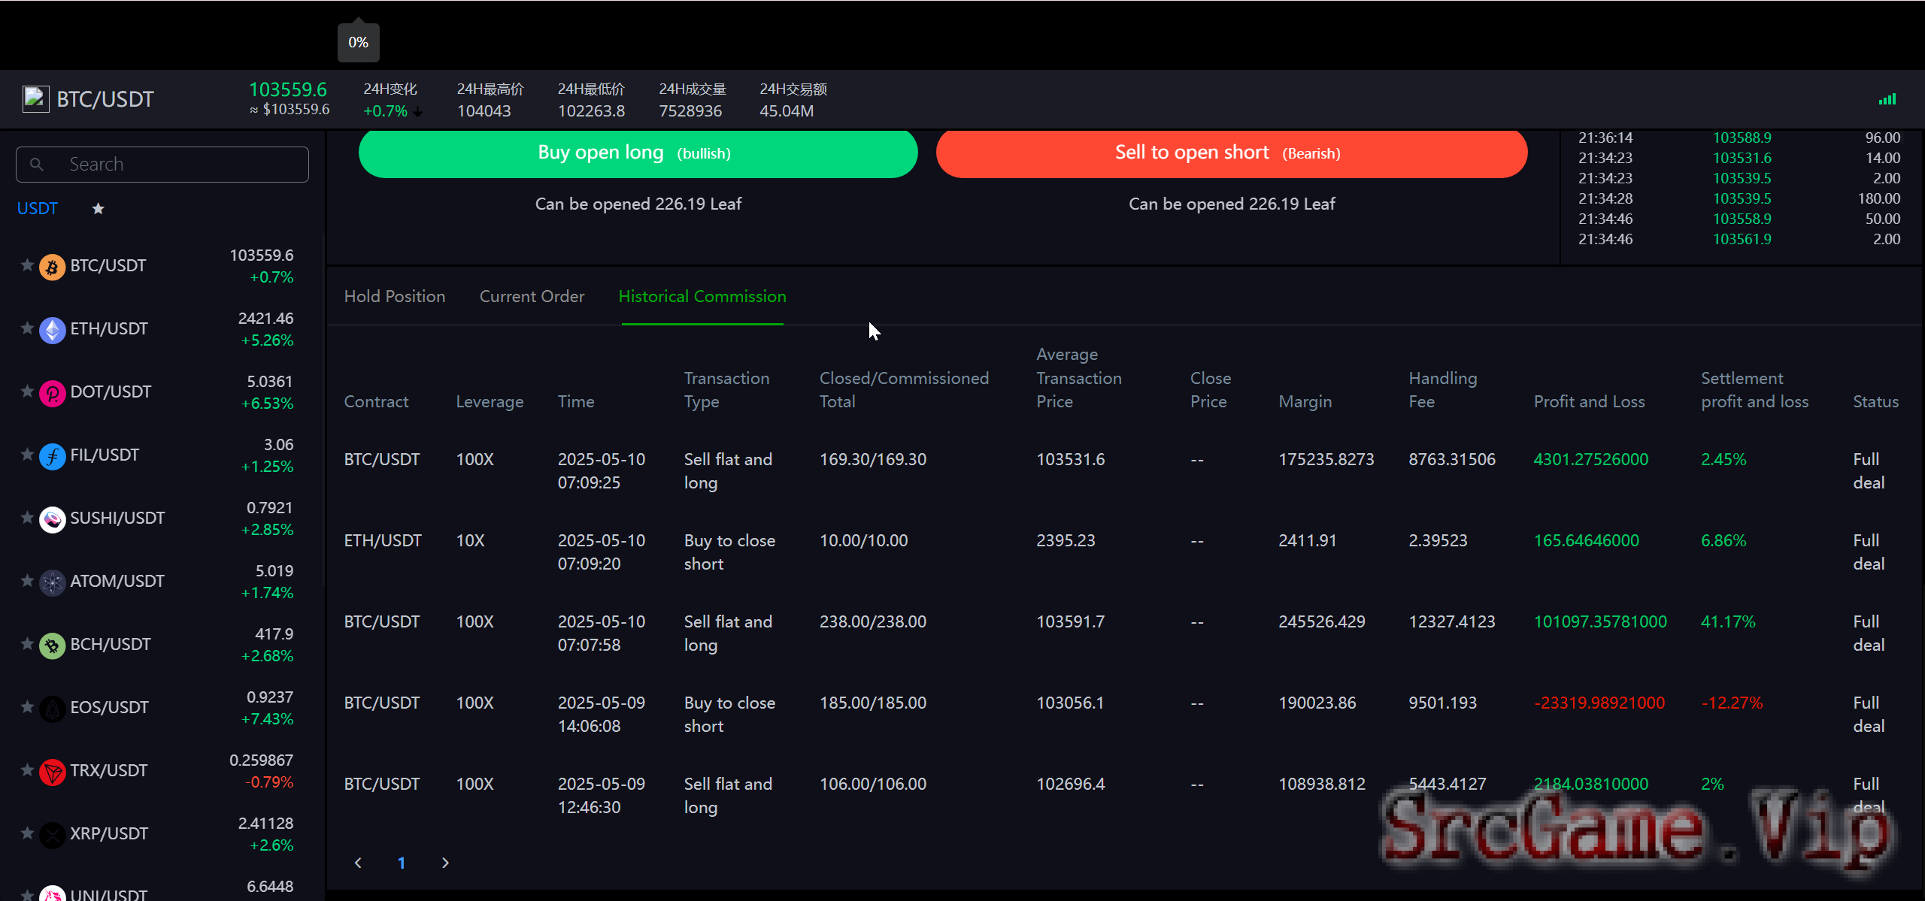Screen dimensions: 1925x901
Task: Click the Profit and Loss column header
Action: click(x=1590, y=402)
